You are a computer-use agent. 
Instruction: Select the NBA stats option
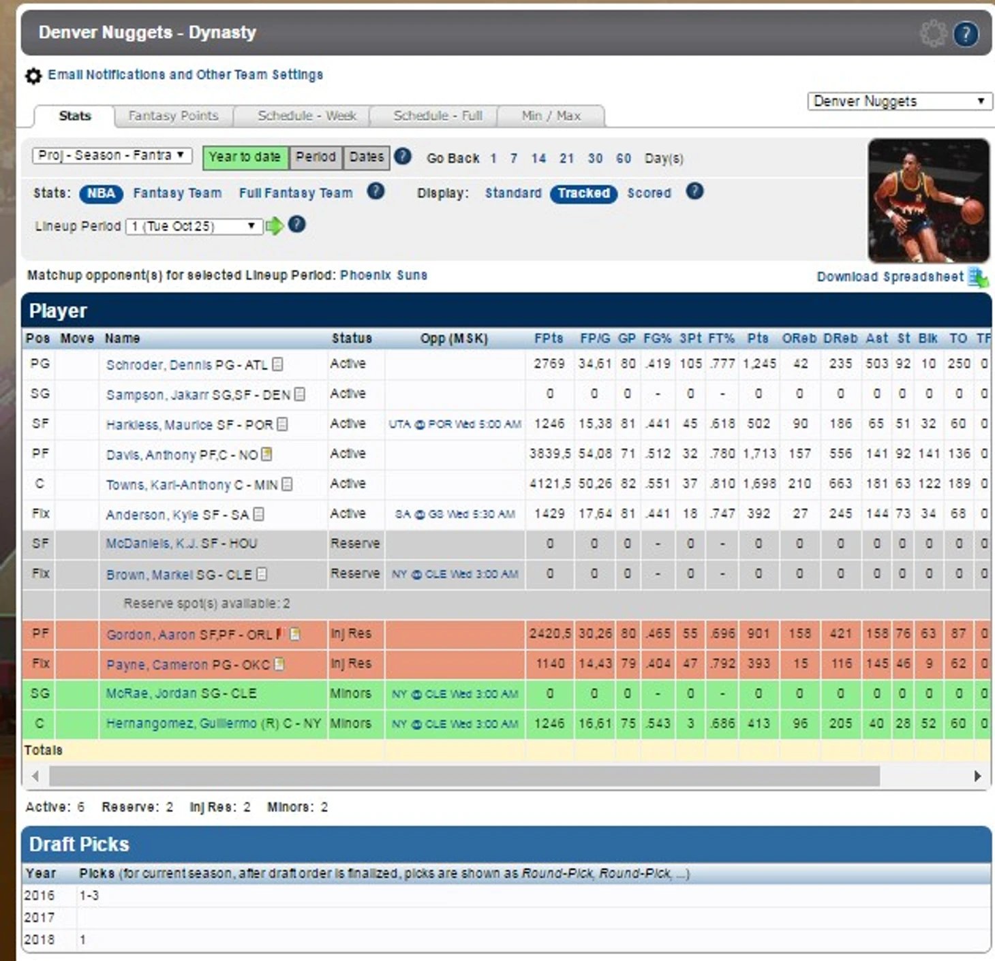(x=101, y=193)
